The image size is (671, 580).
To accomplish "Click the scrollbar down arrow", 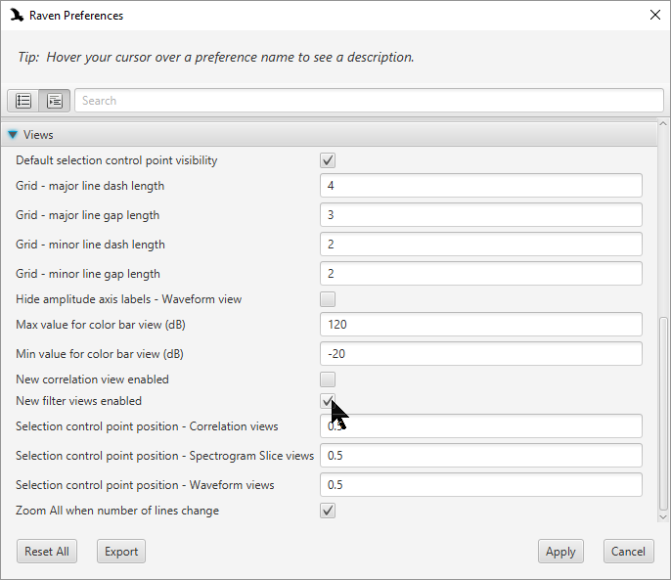I will (x=663, y=517).
